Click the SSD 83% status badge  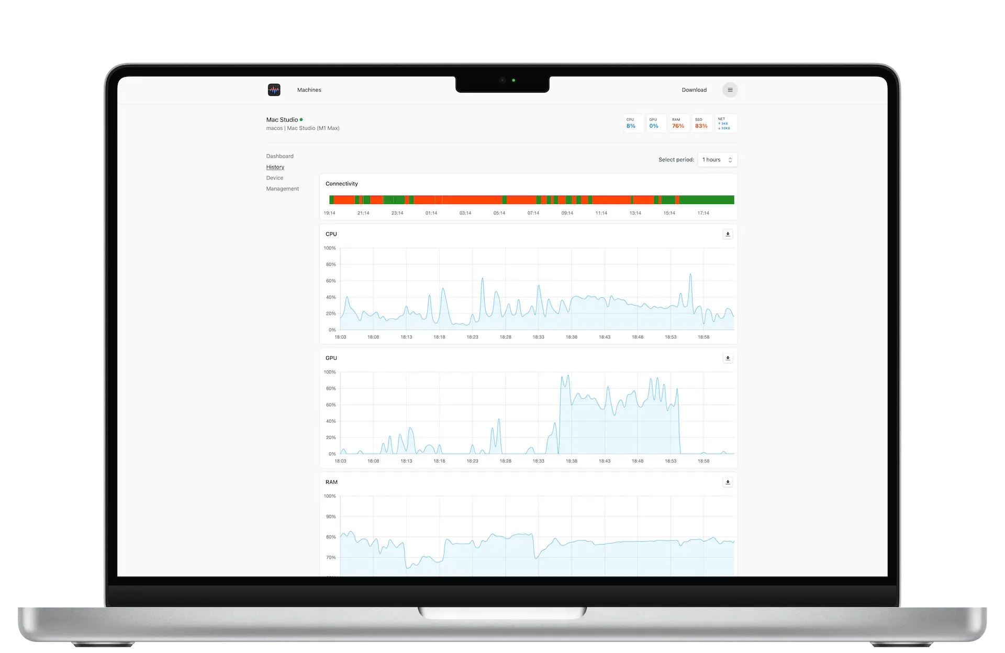coord(701,123)
